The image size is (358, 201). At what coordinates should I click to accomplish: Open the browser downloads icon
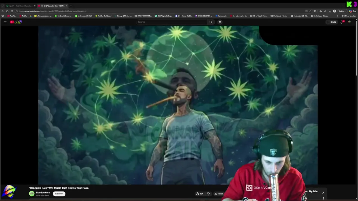[x=330, y=11]
